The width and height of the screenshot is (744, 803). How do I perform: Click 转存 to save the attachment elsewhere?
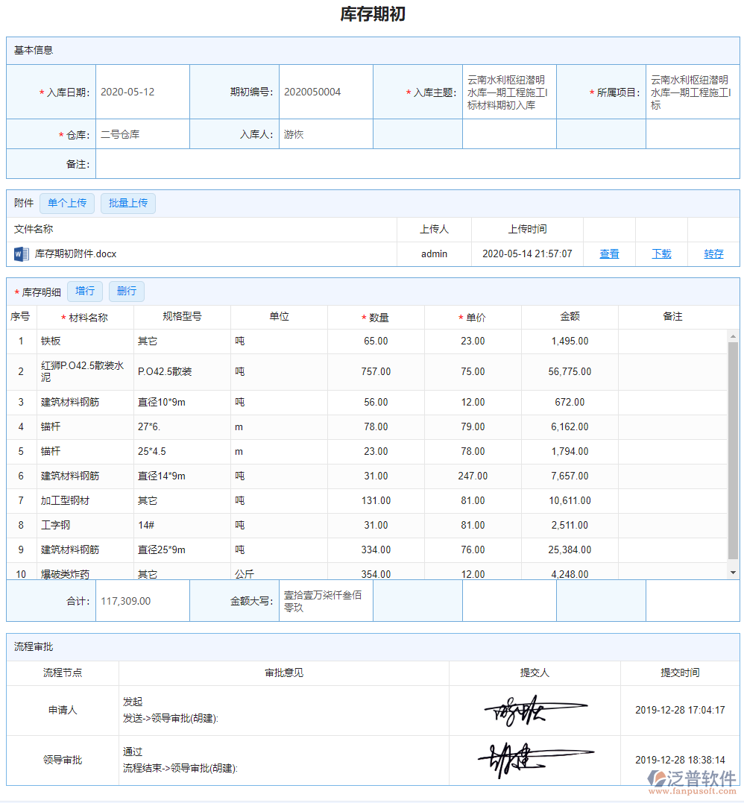click(714, 254)
